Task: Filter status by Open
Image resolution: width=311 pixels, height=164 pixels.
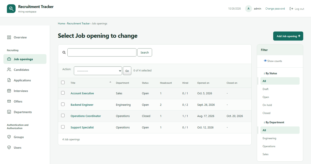Action: coord(280,97)
